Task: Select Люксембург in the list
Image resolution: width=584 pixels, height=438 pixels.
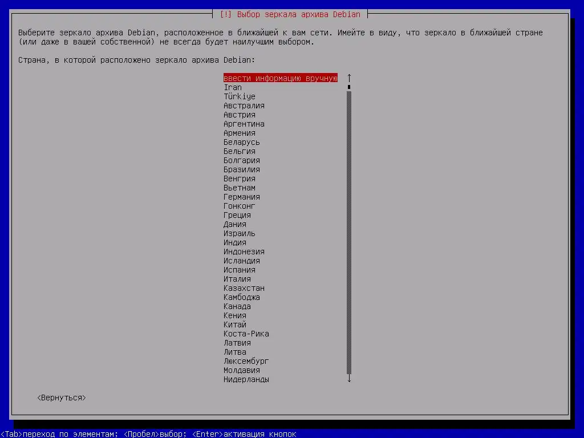Action: (x=246, y=361)
